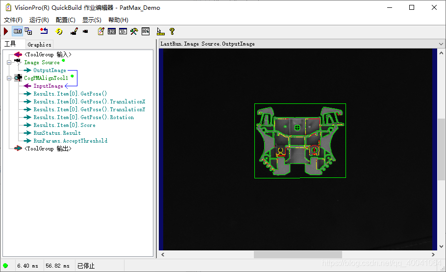
Task: Run the job with the red play icon
Action: (x=6, y=31)
